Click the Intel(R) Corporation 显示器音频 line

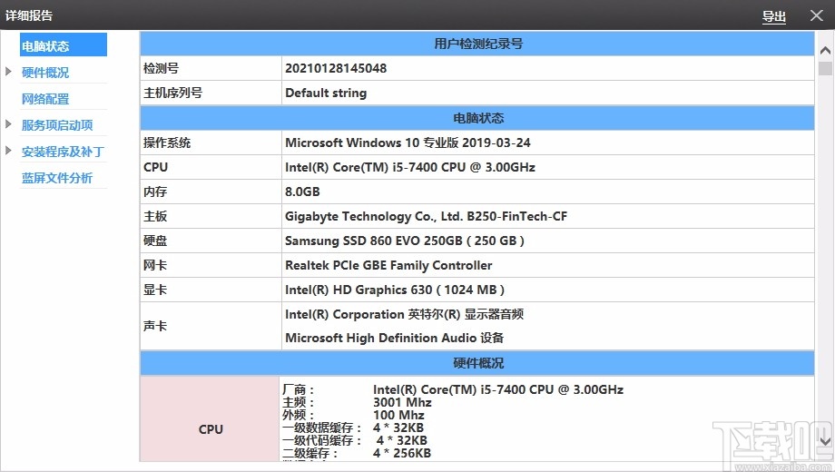click(404, 314)
